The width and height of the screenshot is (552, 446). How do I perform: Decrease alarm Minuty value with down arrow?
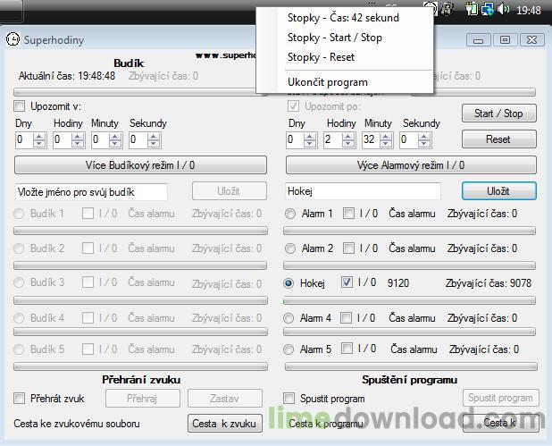click(385, 143)
